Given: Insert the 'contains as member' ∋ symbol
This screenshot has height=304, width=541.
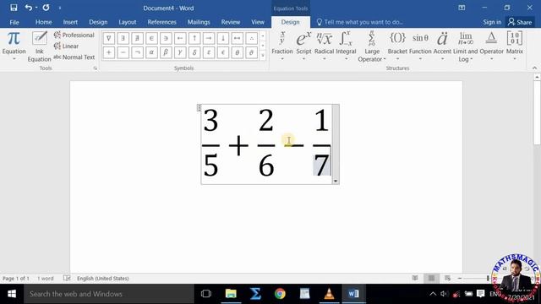Looking at the screenshot, I should 166,38.
